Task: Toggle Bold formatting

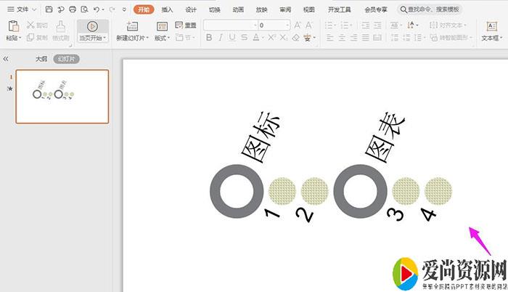Action: (208, 38)
